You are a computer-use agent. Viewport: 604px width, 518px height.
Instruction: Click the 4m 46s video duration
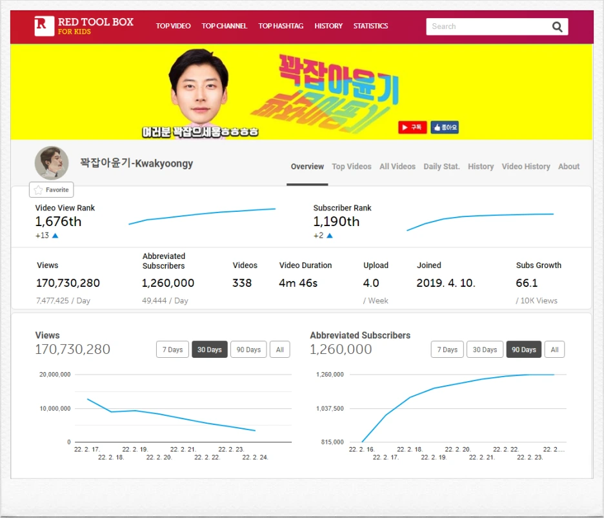(298, 283)
